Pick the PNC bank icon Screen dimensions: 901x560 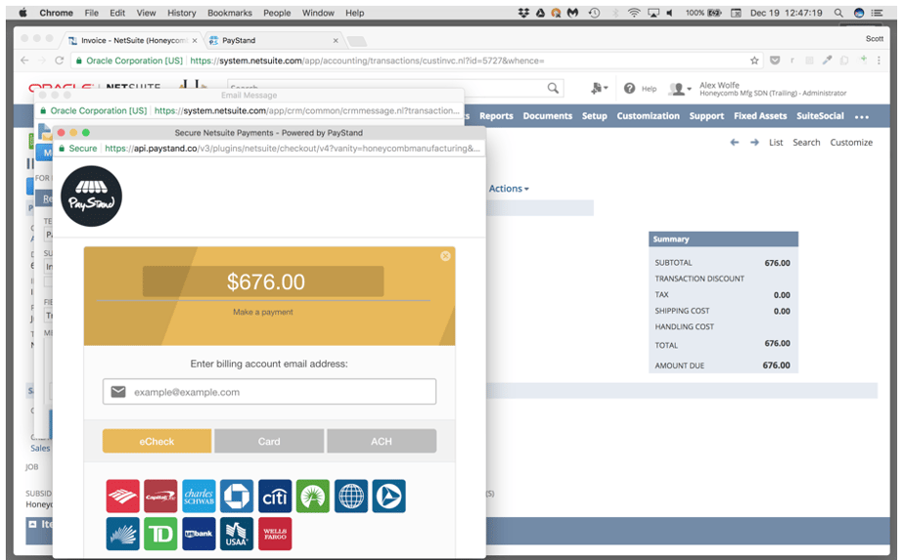click(389, 495)
